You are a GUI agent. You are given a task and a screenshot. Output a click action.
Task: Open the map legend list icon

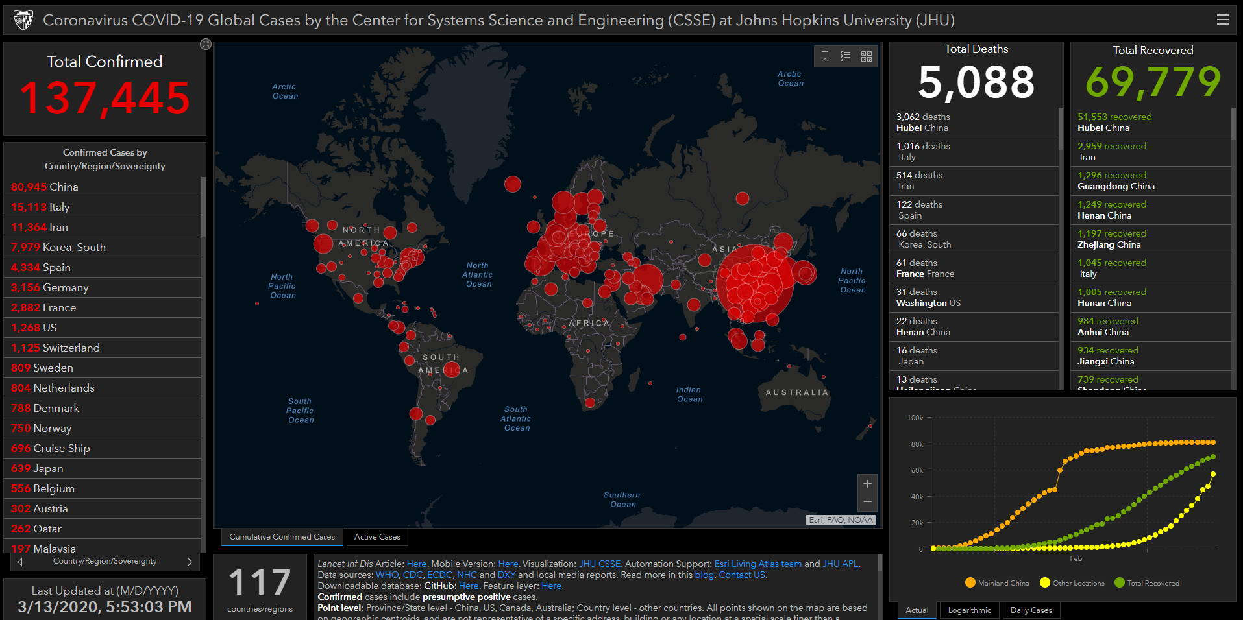coord(846,56)
